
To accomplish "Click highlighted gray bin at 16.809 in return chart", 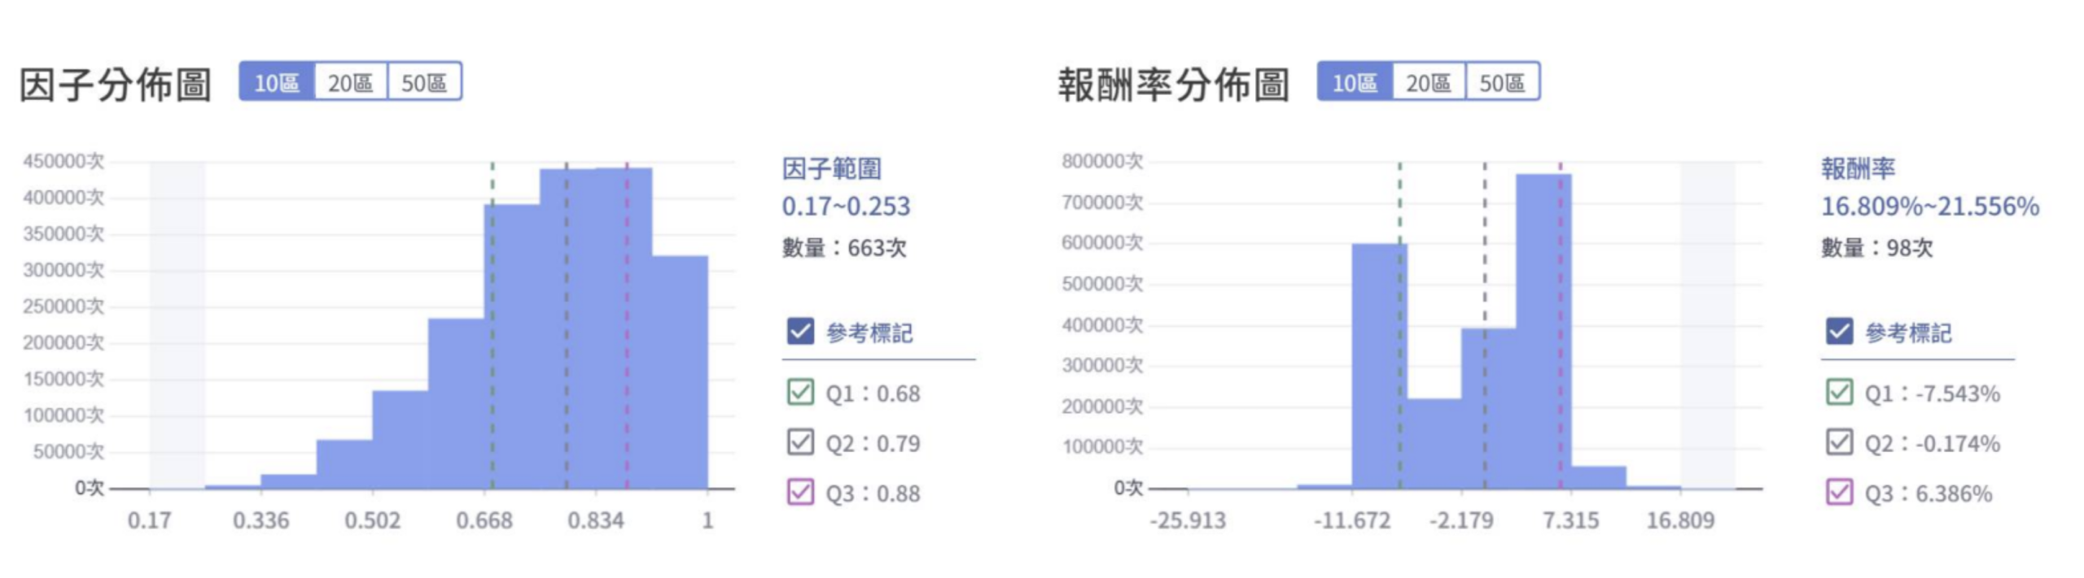I will pos(1707,325).
